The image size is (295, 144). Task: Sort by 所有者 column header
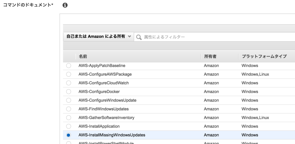pyautogui.click(x=210, y=56)
